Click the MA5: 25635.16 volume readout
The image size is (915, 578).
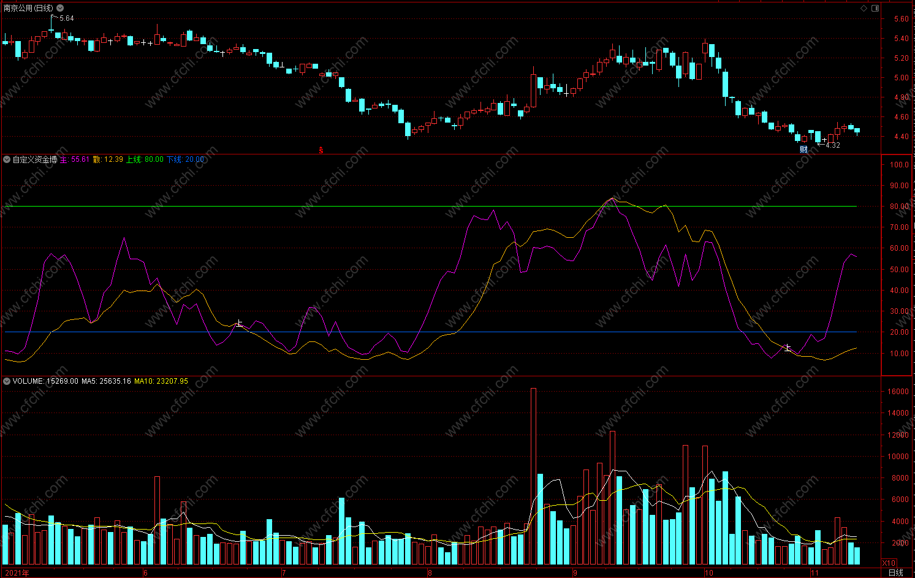tap(106, 381)
